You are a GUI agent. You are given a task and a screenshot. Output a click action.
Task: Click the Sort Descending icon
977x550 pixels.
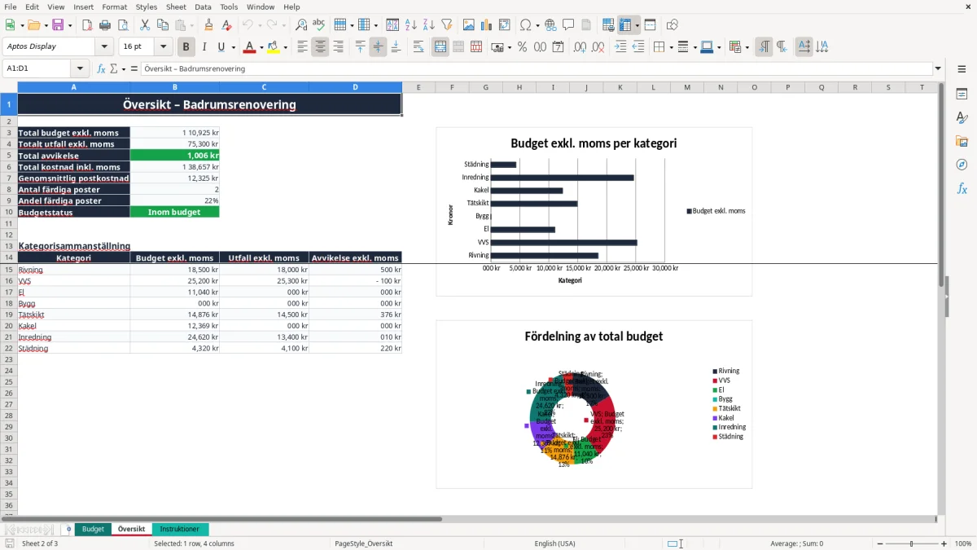tap(429, 25)
